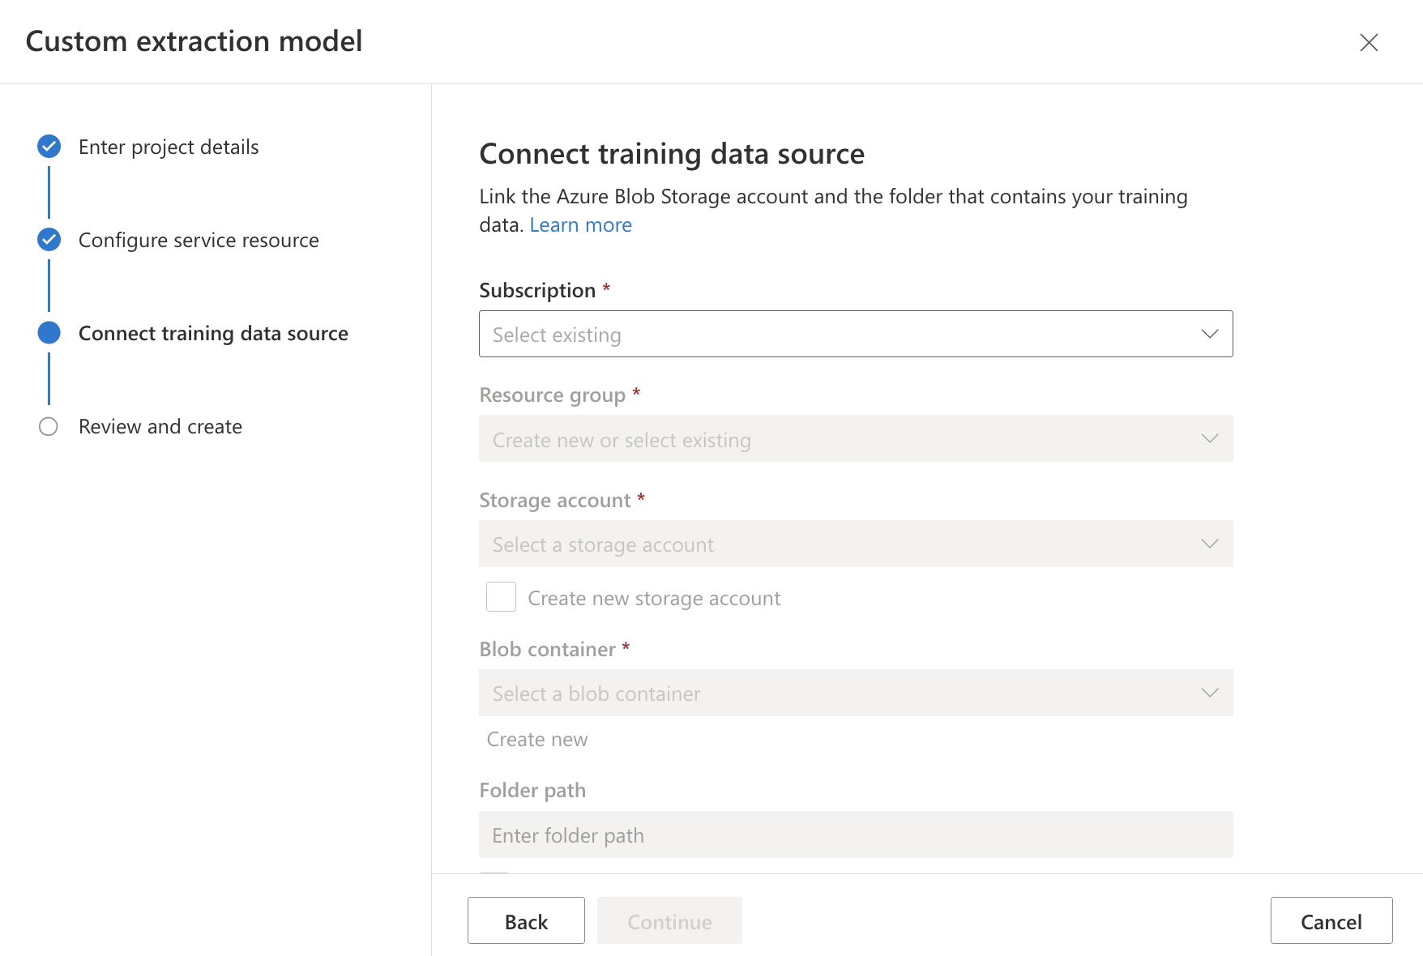Image resolution: width=1423 pixels, height=956 pixels.
Task: Open the Select a storage account dropdown
Action: 843,544
